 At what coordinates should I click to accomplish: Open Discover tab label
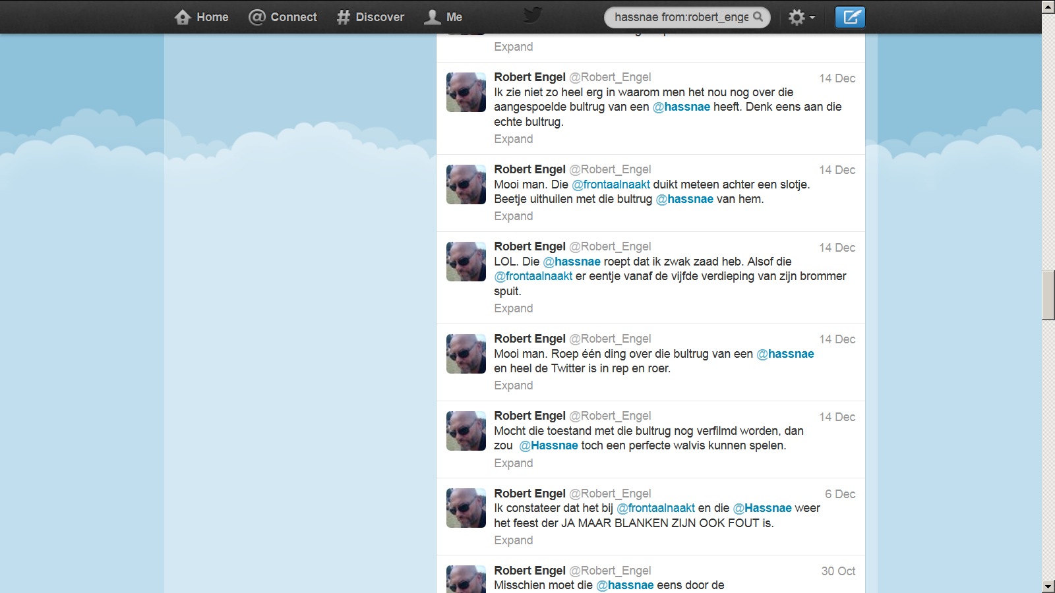[x=380, y=17]
